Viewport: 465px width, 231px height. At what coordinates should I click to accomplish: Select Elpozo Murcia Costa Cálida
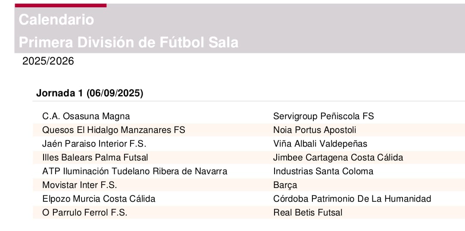[x=99, y=199]
